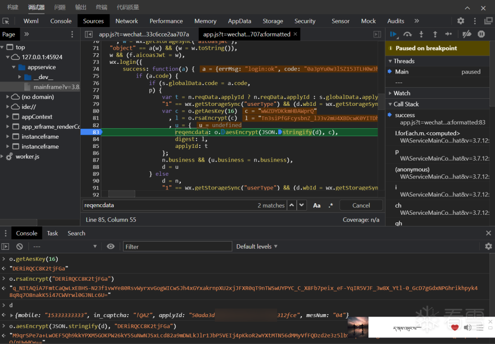Click the horizontal scrollbar in code editor
Viewport: 495px width, 344px height.
coord(122,194)
